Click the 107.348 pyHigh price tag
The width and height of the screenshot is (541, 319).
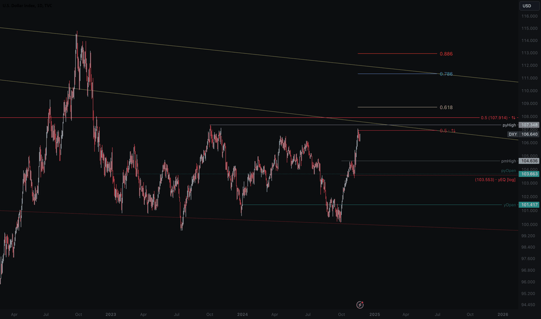click(529, 125)
